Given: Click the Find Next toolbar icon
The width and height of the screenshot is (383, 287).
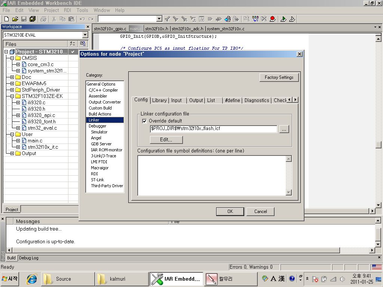Looking at the screenshot, I should point(176,19).
